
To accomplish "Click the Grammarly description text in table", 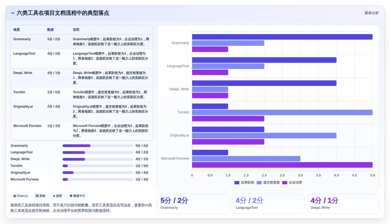I will click(111, 42).
